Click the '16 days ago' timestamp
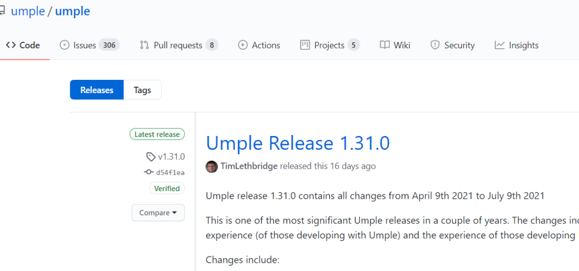 tap(353, 166)
